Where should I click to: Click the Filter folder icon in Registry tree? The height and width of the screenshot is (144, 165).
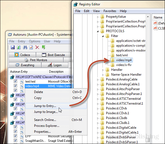pos(107,36)
